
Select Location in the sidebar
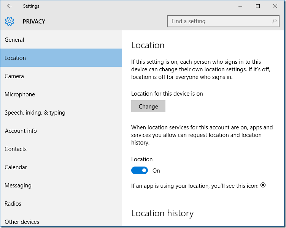(61, 58)
